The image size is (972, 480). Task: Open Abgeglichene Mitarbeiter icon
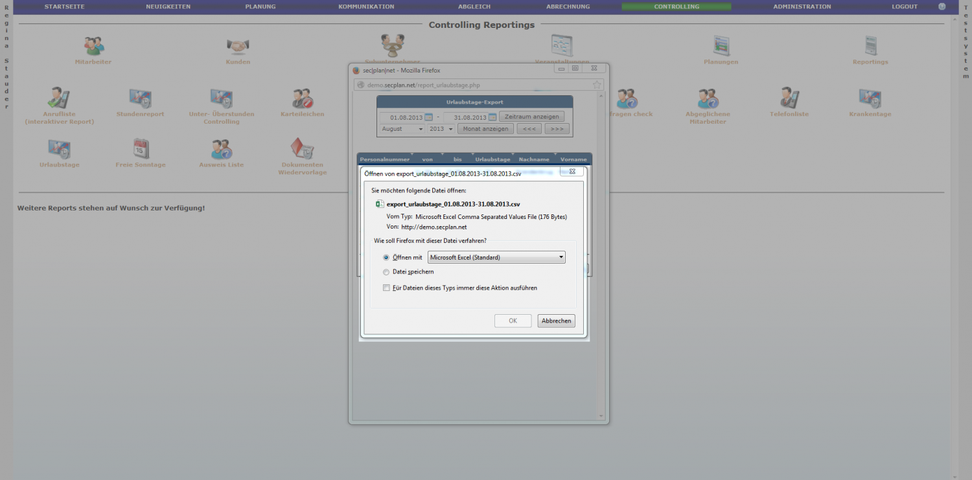[708, 98]
